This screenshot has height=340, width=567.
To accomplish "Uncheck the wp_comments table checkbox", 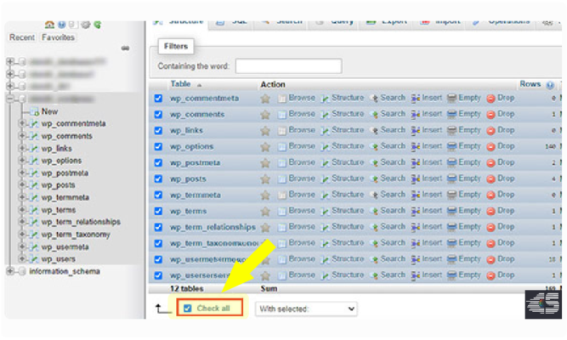I will (x=158, y=115).
